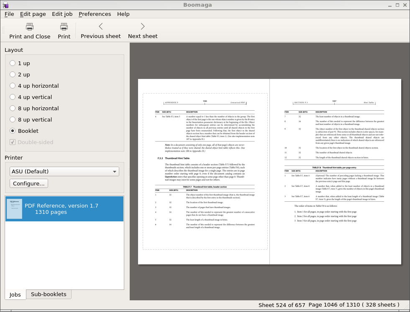
Task: Open the File menu
Action: 9,14
